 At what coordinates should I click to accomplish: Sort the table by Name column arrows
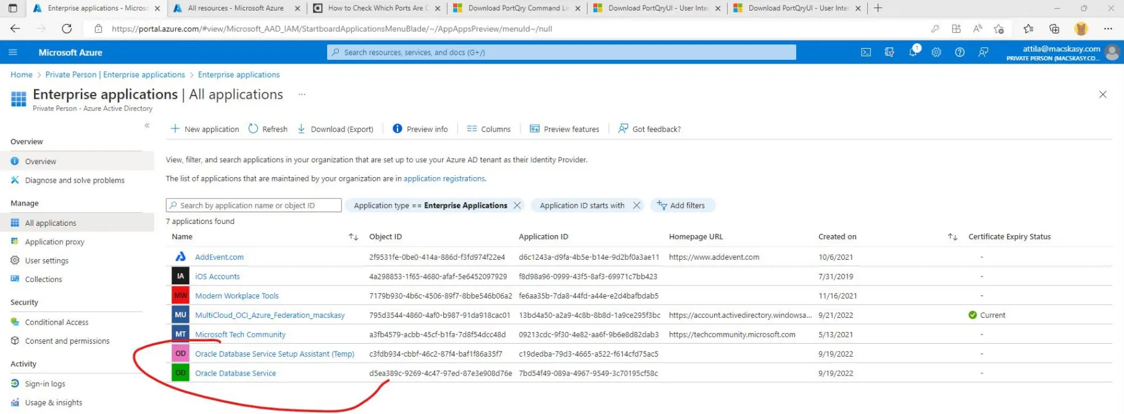[x=353, y=237]
